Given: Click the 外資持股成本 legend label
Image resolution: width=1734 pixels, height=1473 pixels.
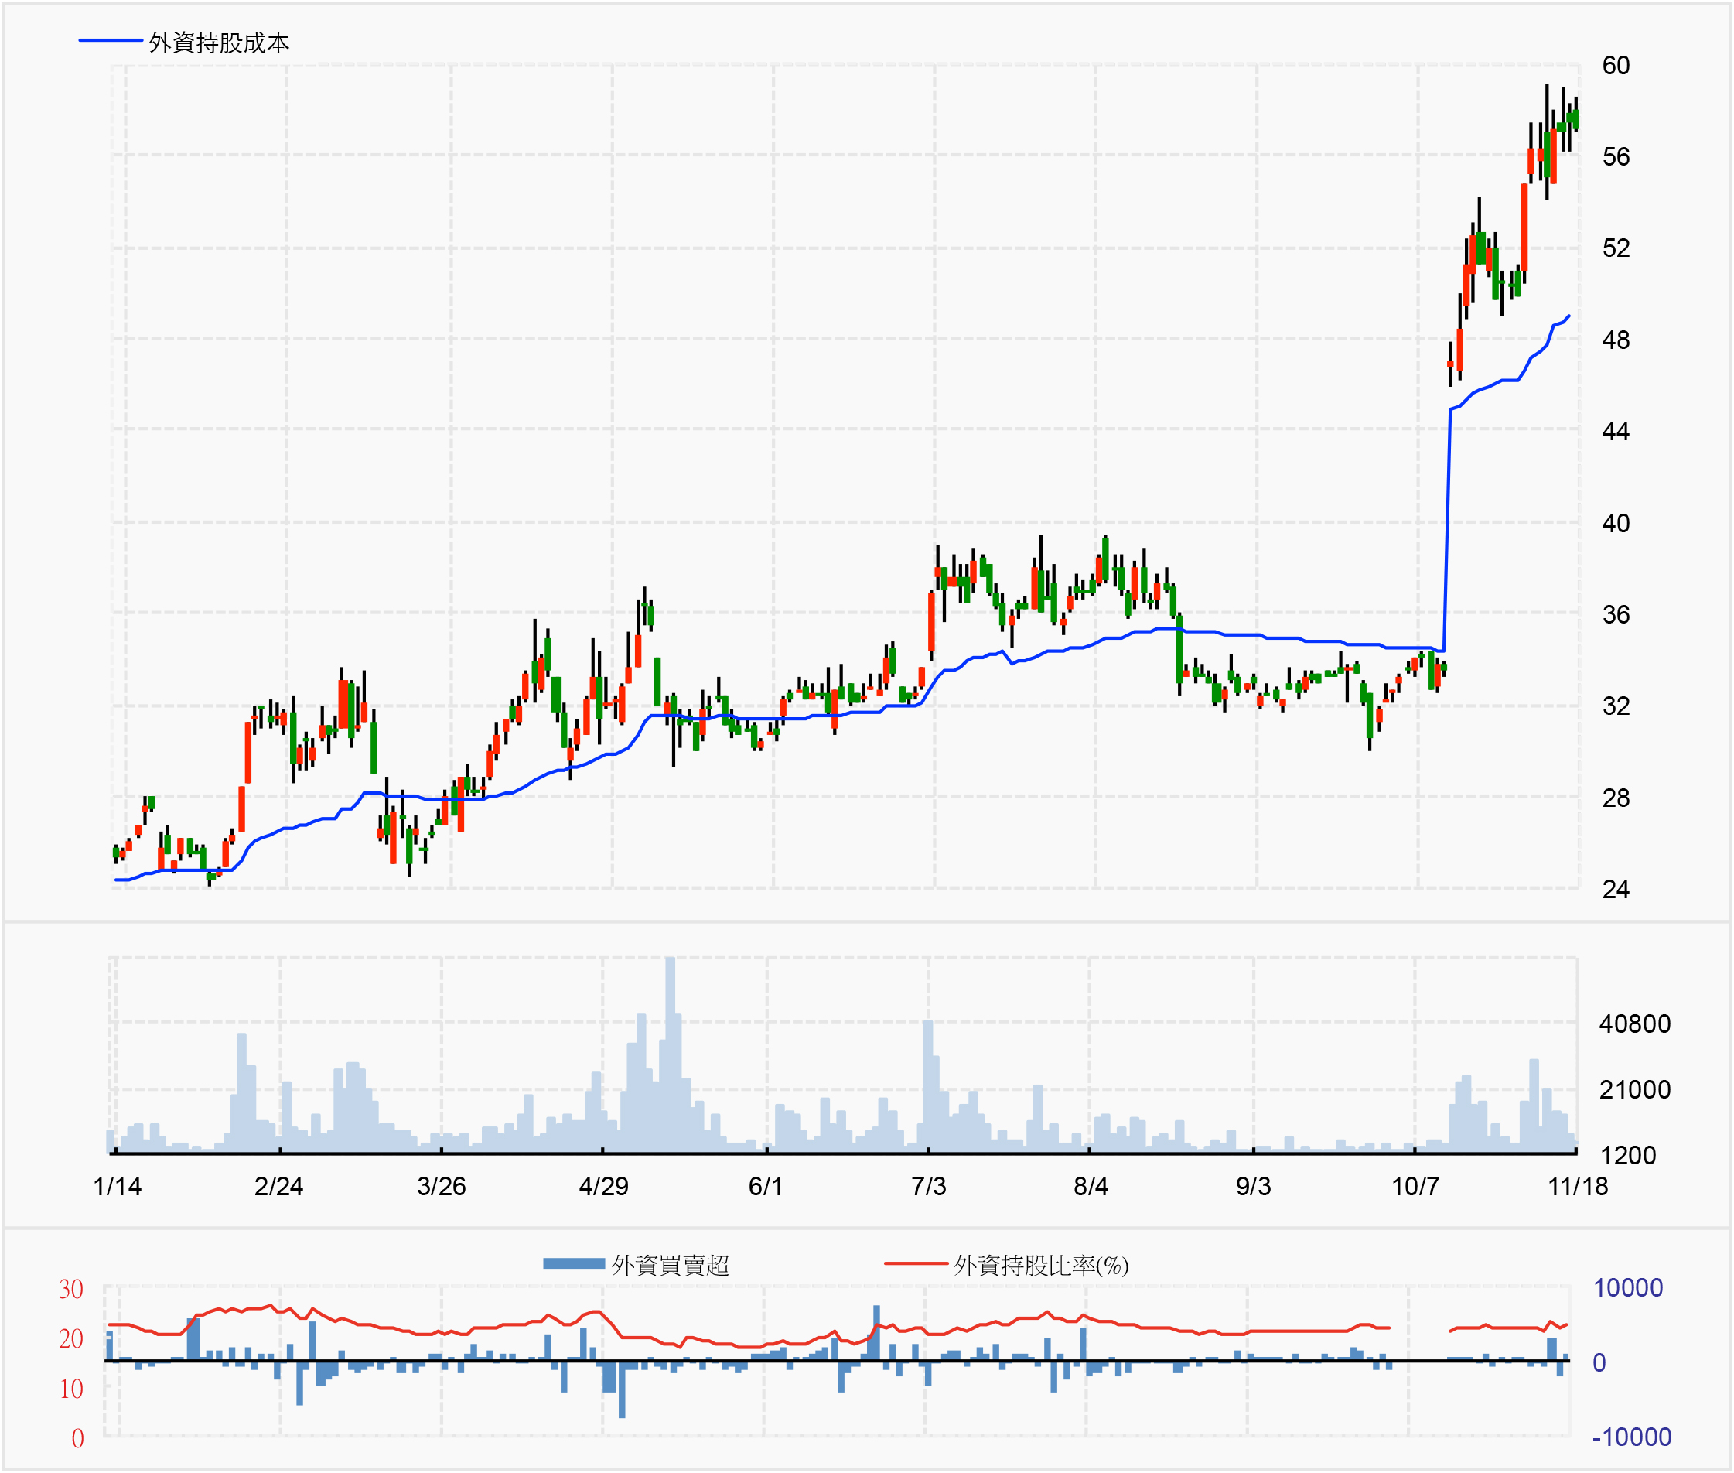Looking at the screenshot, I should 219,43.
